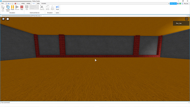The height and width of the screenshot is (107, 190).
Task: Click in the Run a command field
Action: click(94, 103)
